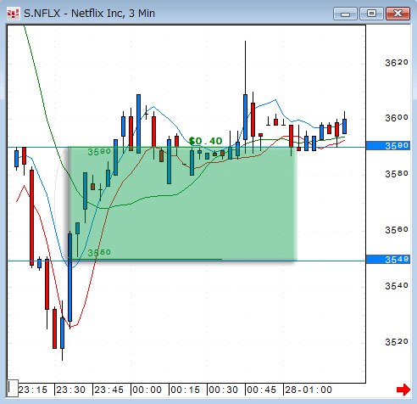Click the 28-01:00 time axis label

click(x=309, y=390)
